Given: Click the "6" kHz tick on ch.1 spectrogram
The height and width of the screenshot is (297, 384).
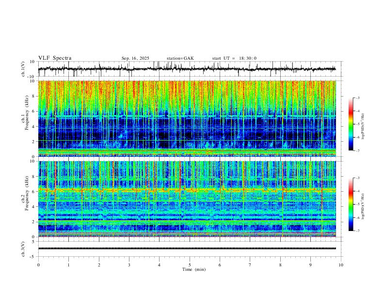Looking at the screenshot, I should click(34, 111).
